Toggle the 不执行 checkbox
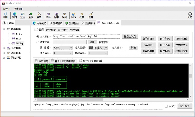Screen dimensions: 195x117 (166, 106)
